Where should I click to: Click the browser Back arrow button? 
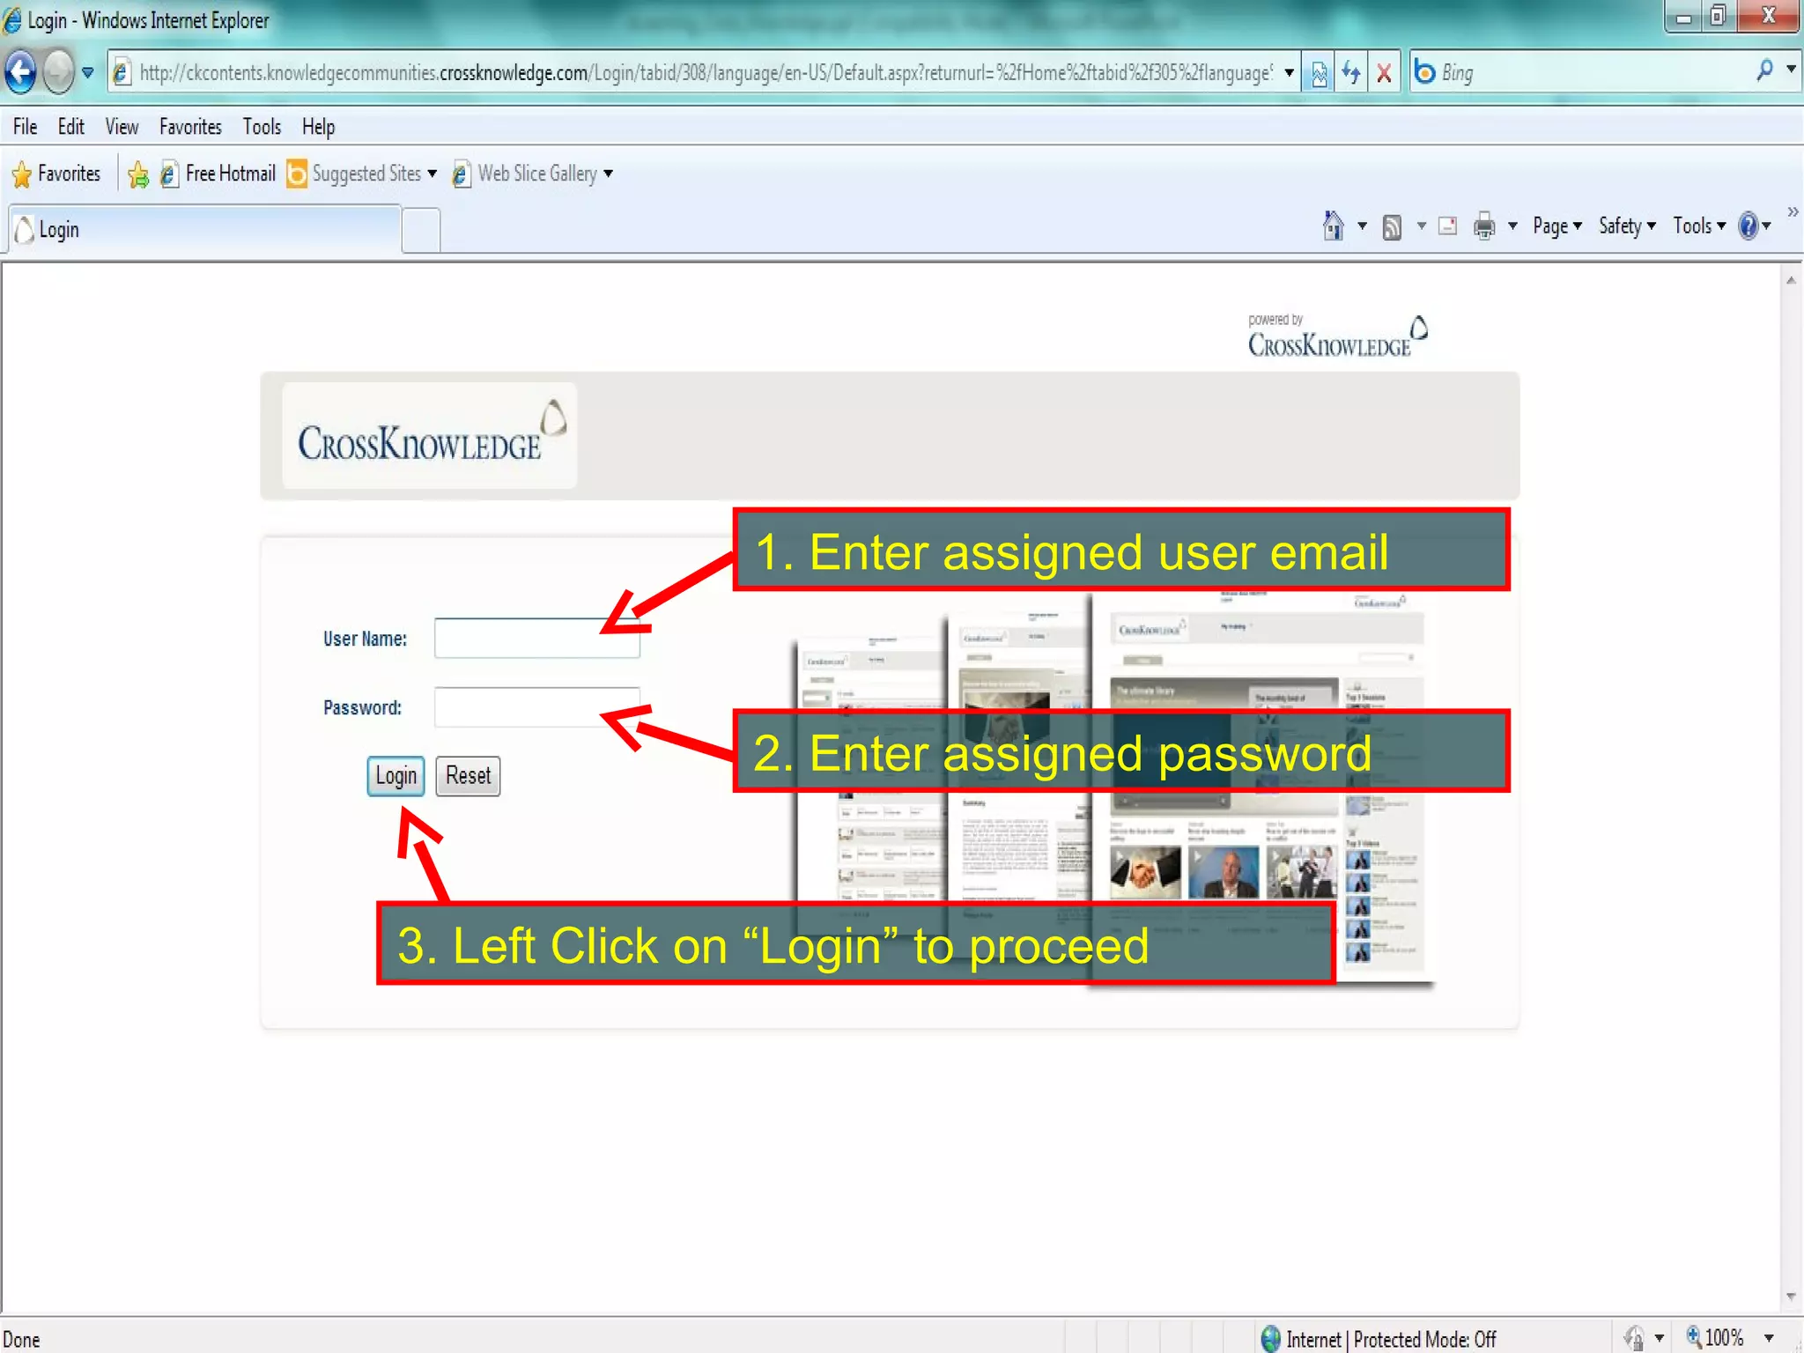click(21, 71)
